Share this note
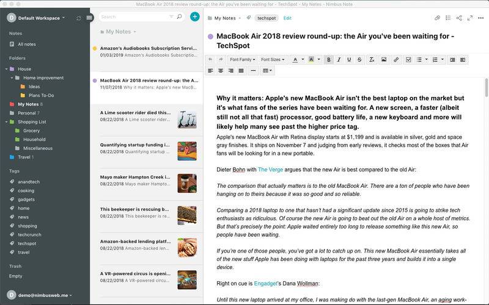Image resolution: width=489 pixels, height=305 pixels. [x=459, y=18]
